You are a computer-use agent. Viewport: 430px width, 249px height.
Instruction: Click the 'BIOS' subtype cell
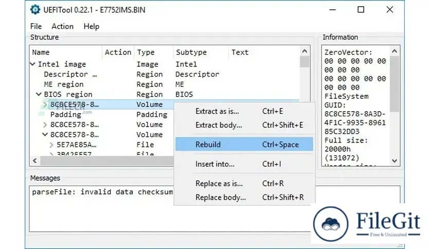[184, 94]
